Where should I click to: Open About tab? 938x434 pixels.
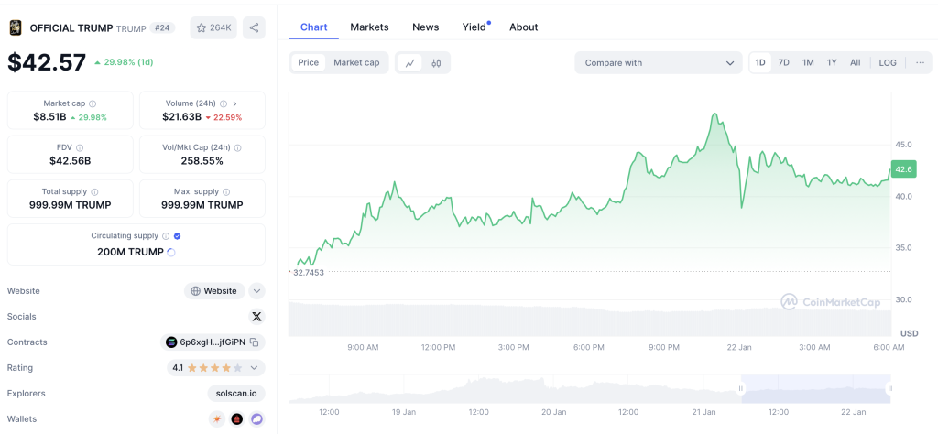523,27
